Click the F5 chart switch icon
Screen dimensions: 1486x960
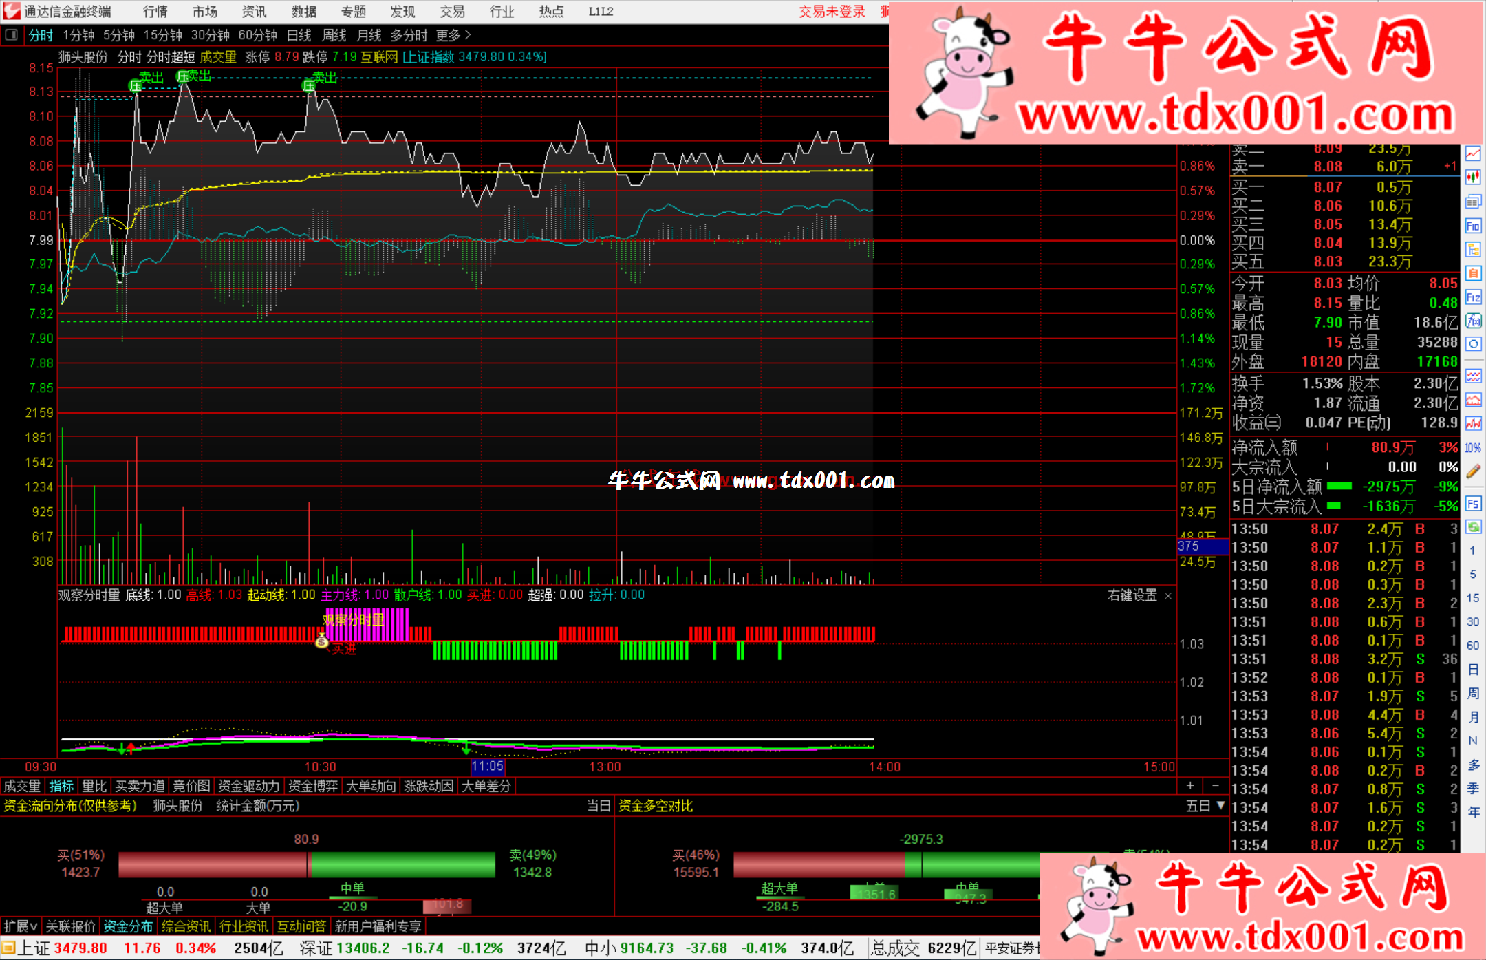(x=1473, y=504)
